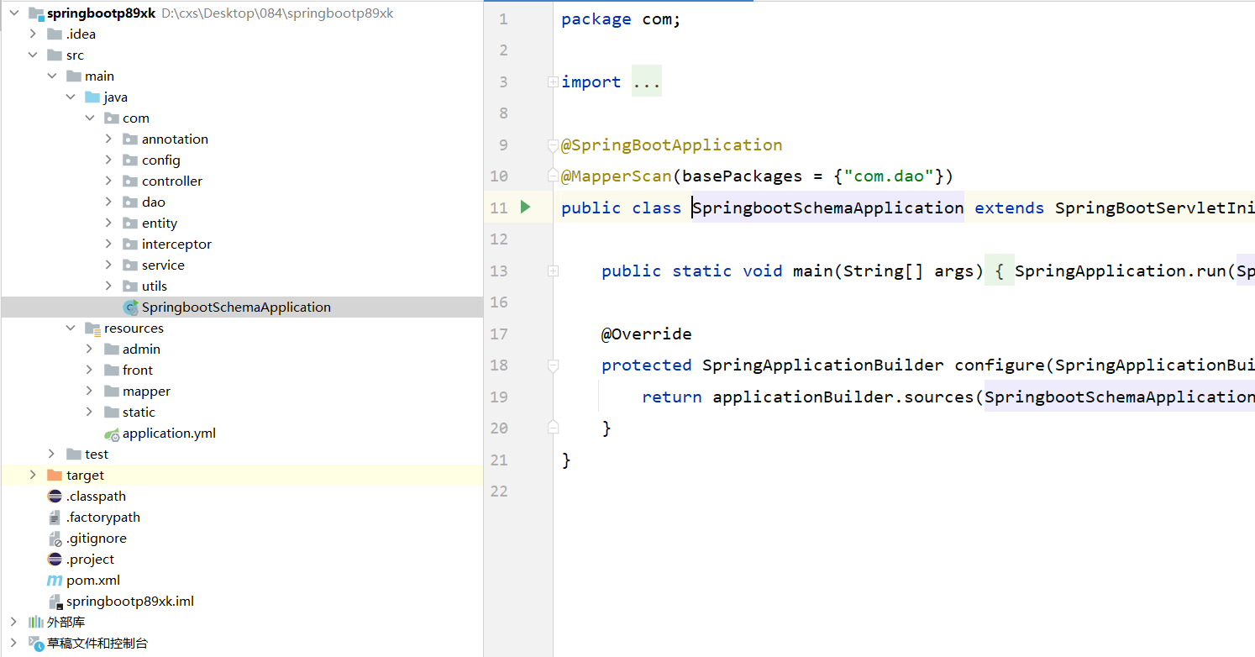
Task: Expand the entity package
Action: pos(108,223)
